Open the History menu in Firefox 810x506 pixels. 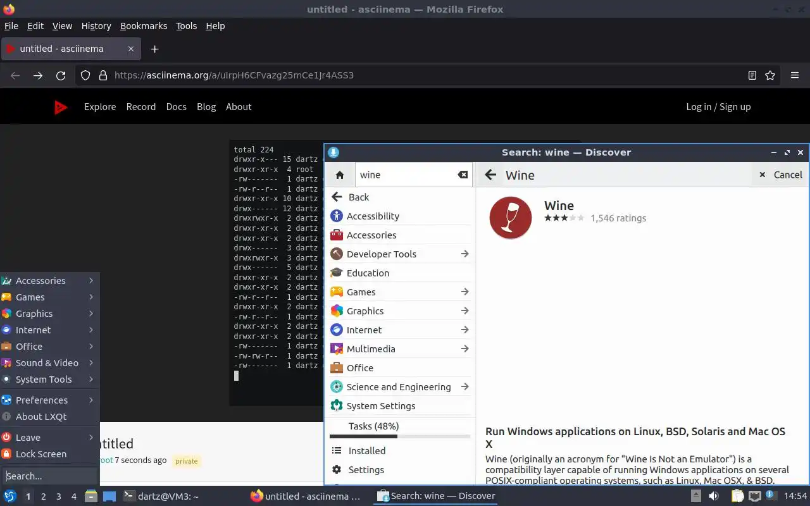click(x=96, y=26)
